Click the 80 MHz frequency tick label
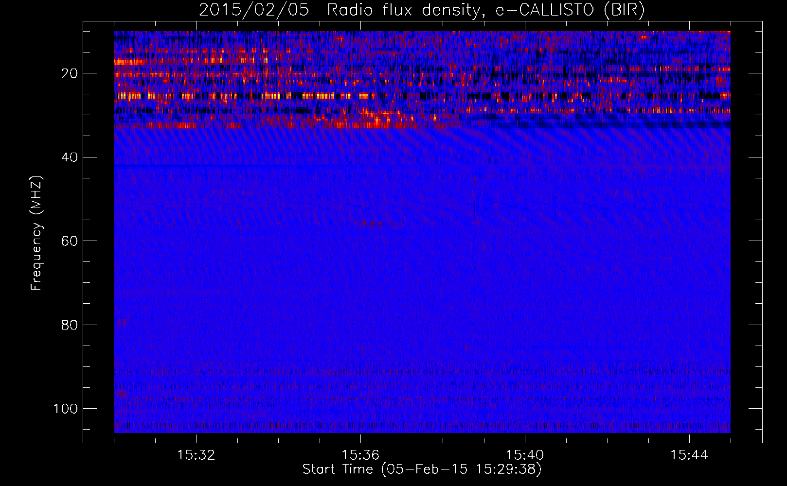Viewport: 787px width, 486px height. [x=70, y=325]
